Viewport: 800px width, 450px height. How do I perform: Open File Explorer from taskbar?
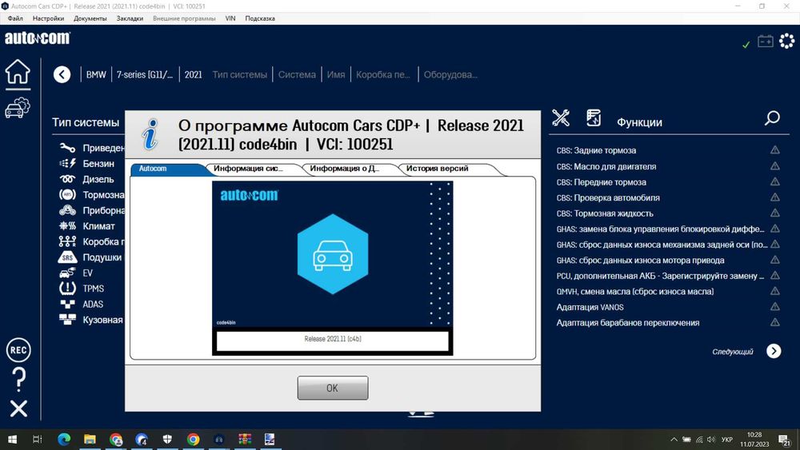(90, 440)
